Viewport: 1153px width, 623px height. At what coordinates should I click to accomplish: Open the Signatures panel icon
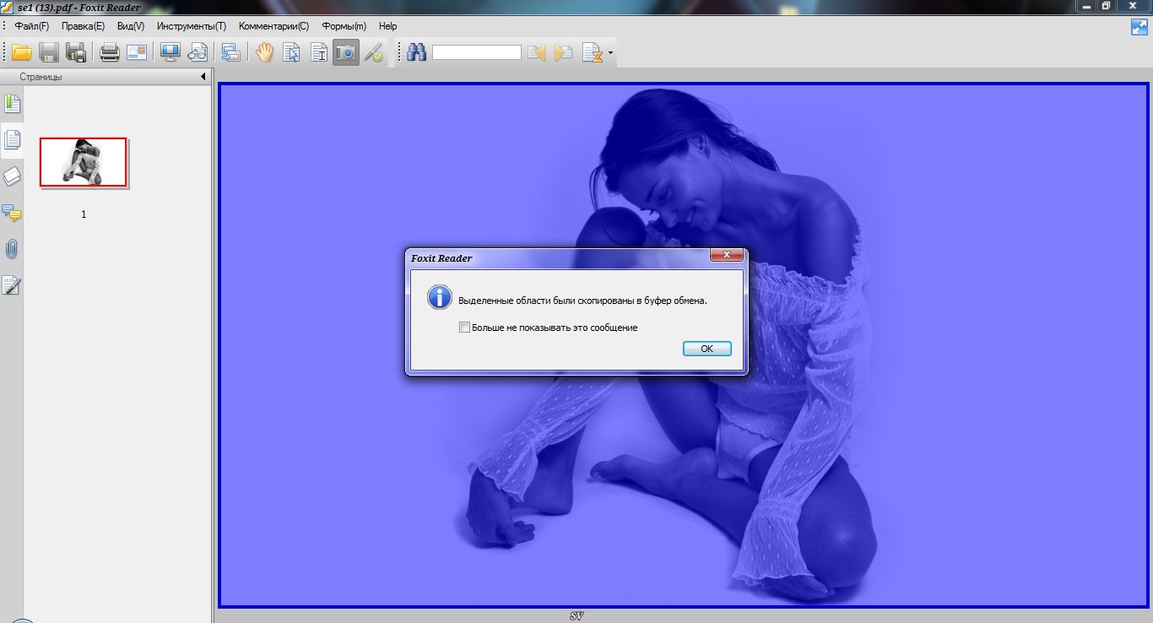(x=12, y=285)
